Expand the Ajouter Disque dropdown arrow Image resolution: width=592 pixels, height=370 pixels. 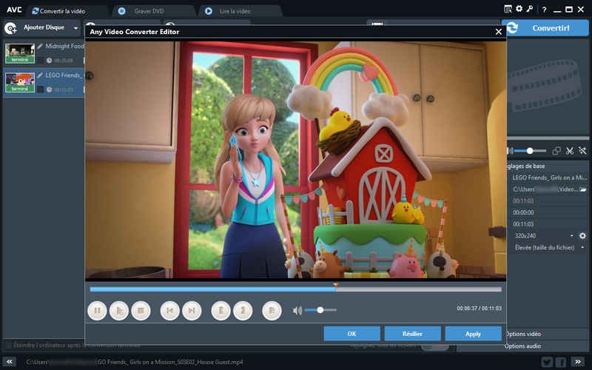point(76,28)
